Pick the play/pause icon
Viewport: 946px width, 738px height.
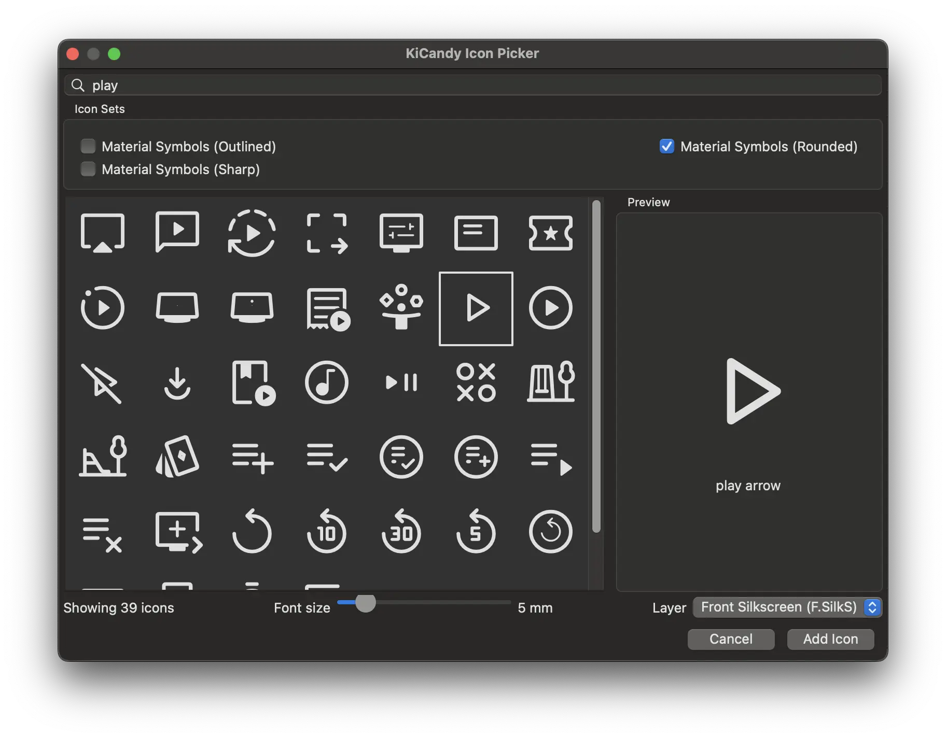point(401,382)
